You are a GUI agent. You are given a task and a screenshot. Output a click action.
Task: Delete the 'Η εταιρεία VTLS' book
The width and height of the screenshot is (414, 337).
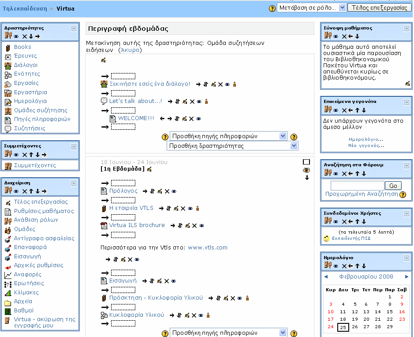pos(183,209)
